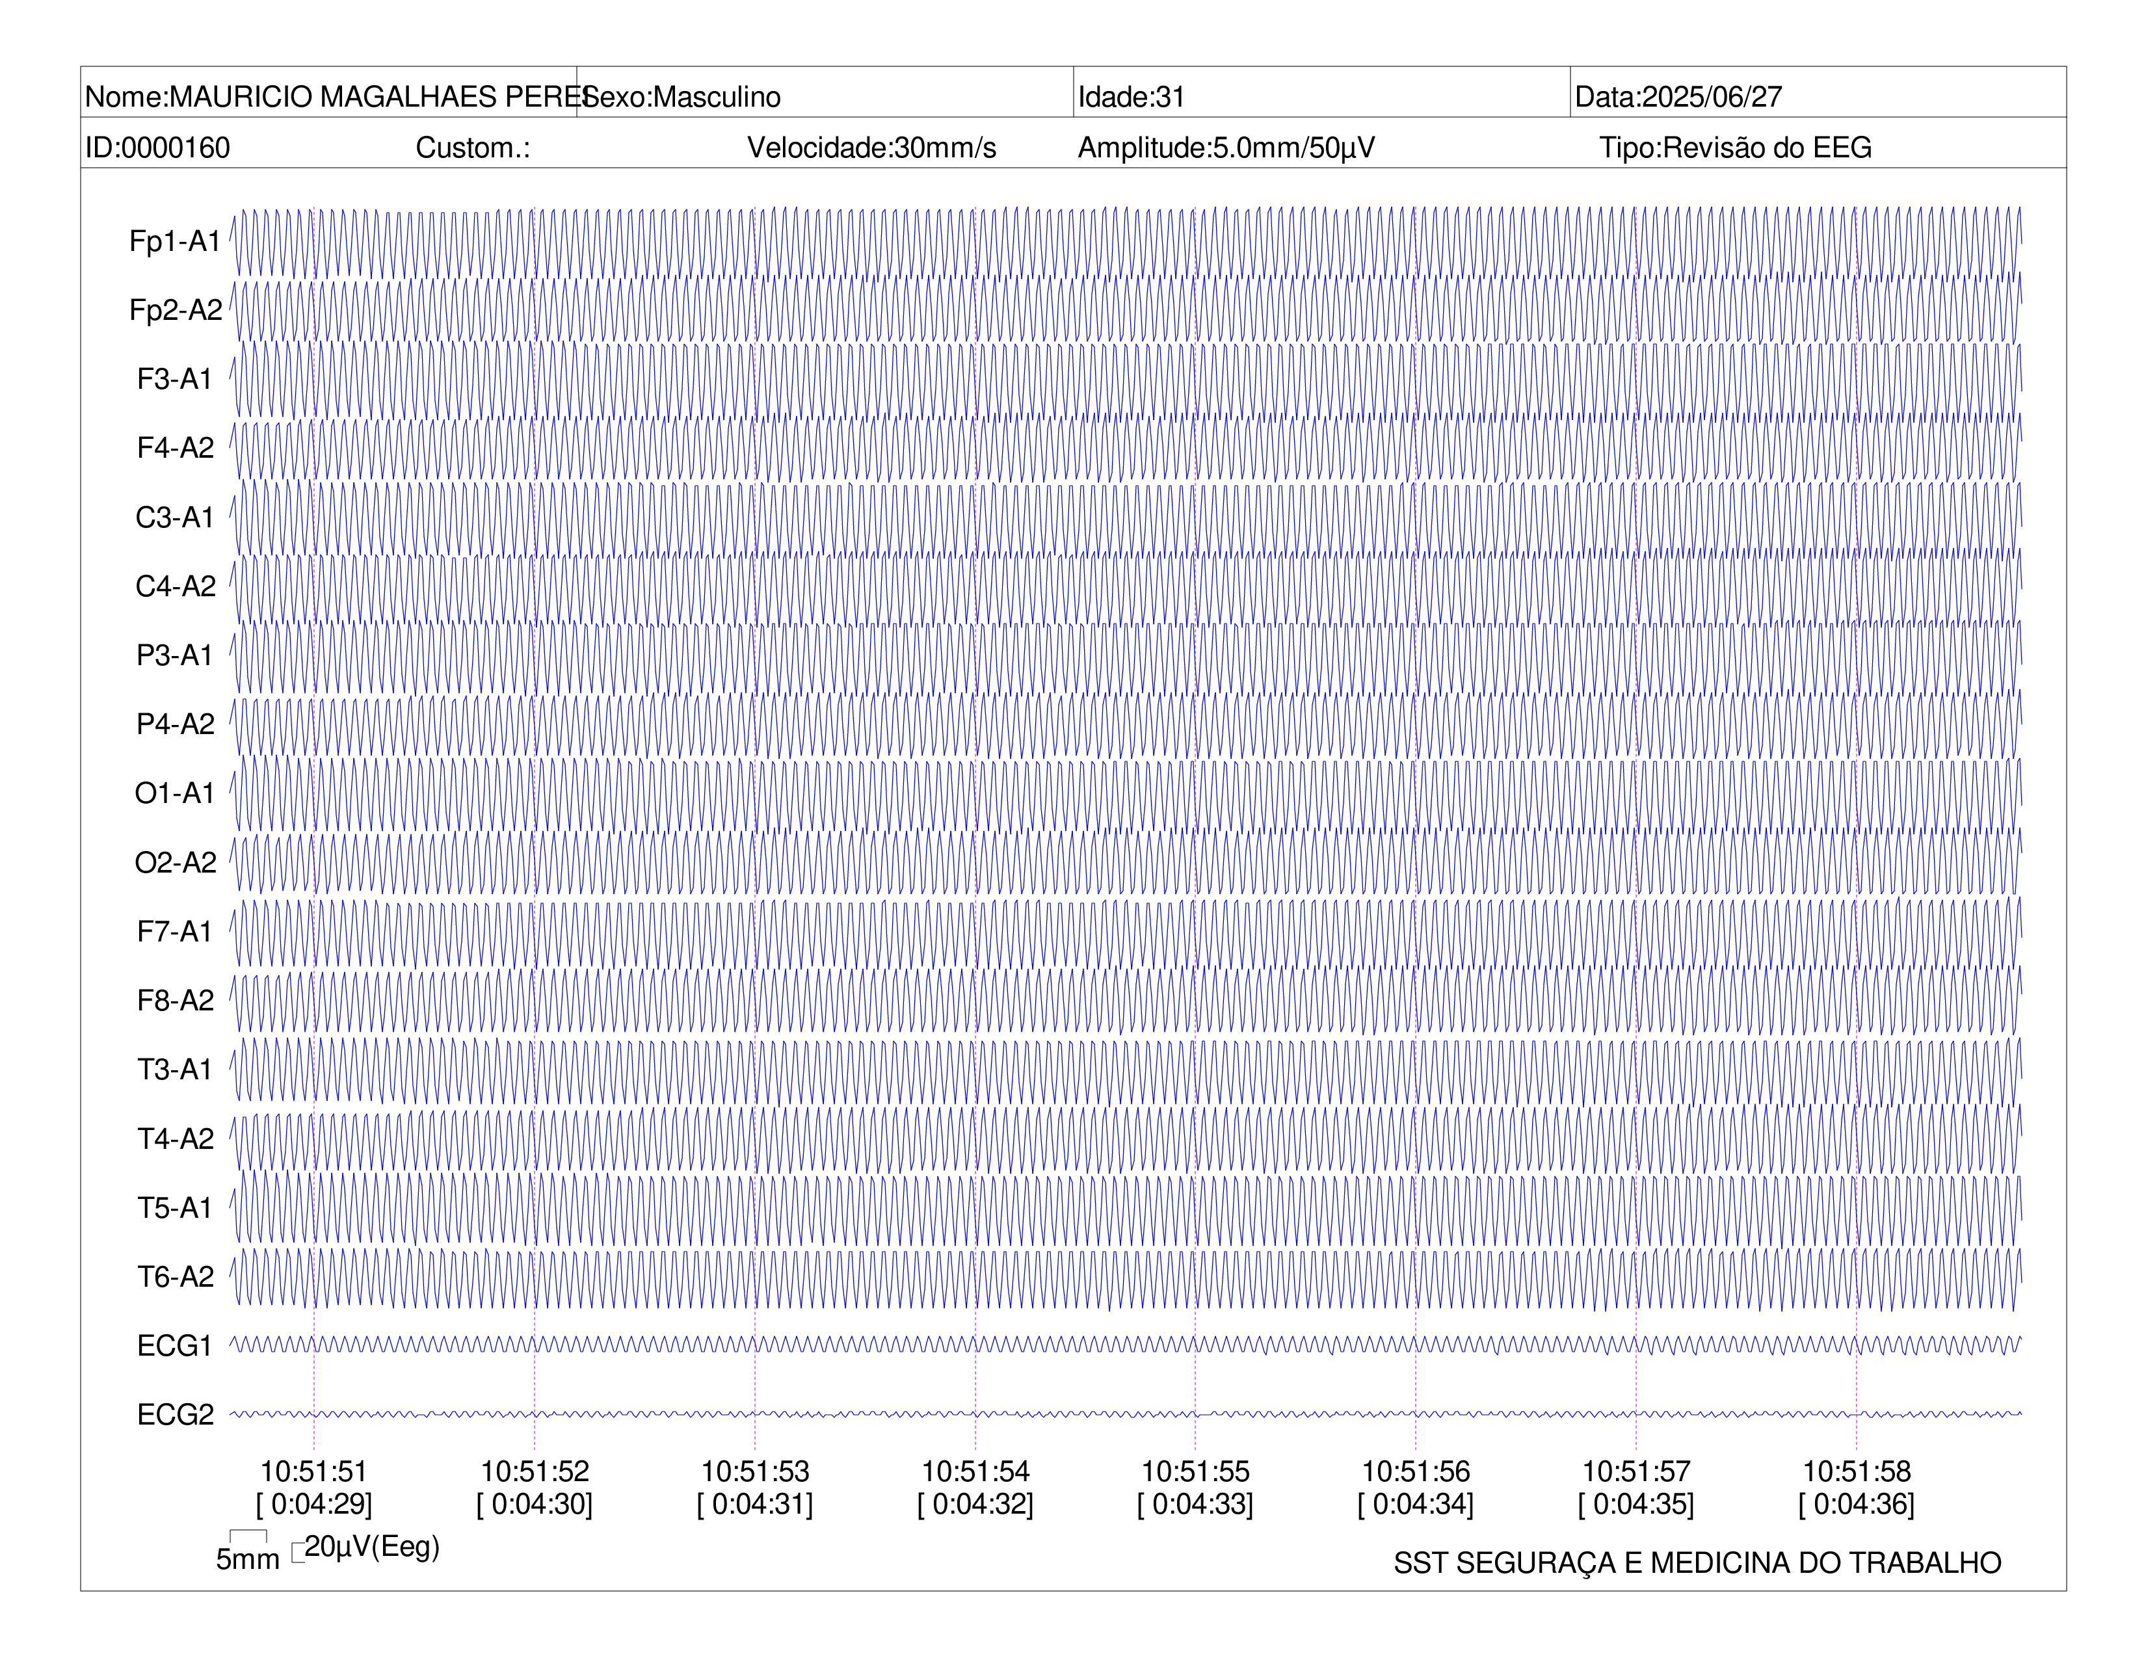Click the 10:51:55 time marker
The image size is (2146, 1658).
tap(1195, 1471)
